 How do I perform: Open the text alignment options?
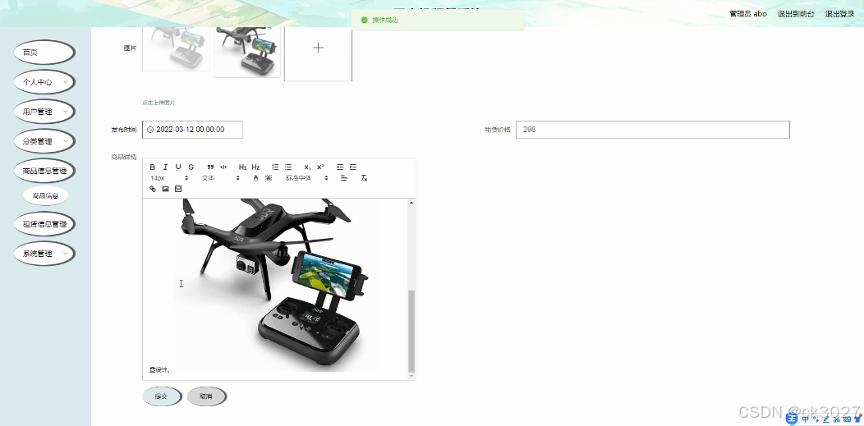(344, 178)
